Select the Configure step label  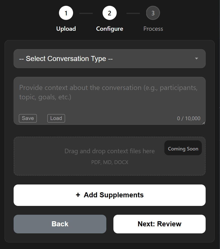(x=109, y=29)
